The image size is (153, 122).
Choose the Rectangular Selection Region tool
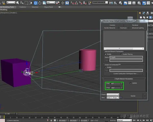(26, 3)
